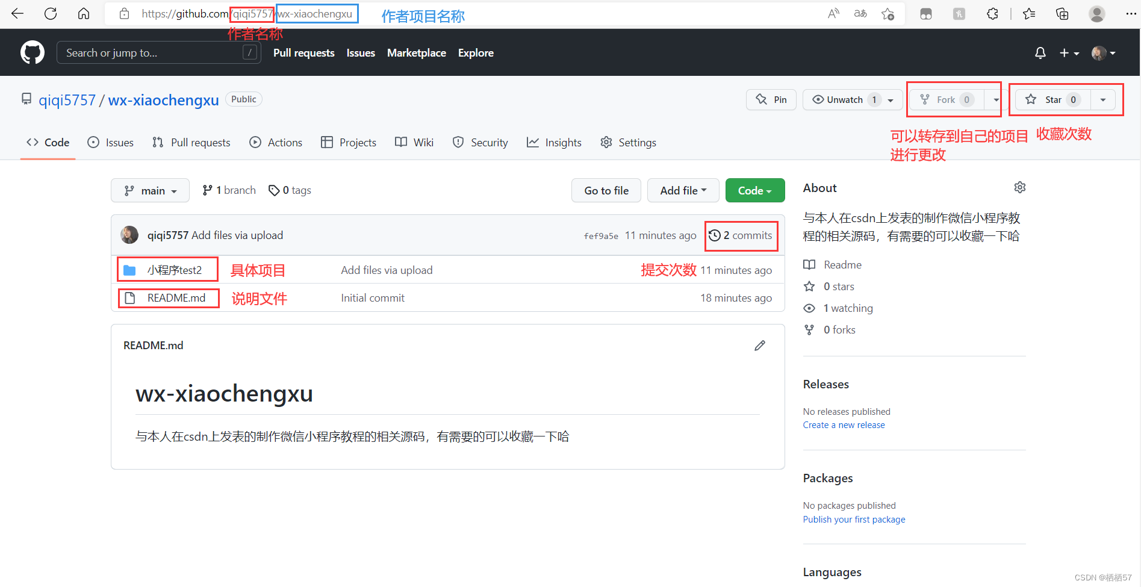Viewport: 1141px width, 587px height.
Task: Go back with the browser back arrow
Action: click(17, 14)
